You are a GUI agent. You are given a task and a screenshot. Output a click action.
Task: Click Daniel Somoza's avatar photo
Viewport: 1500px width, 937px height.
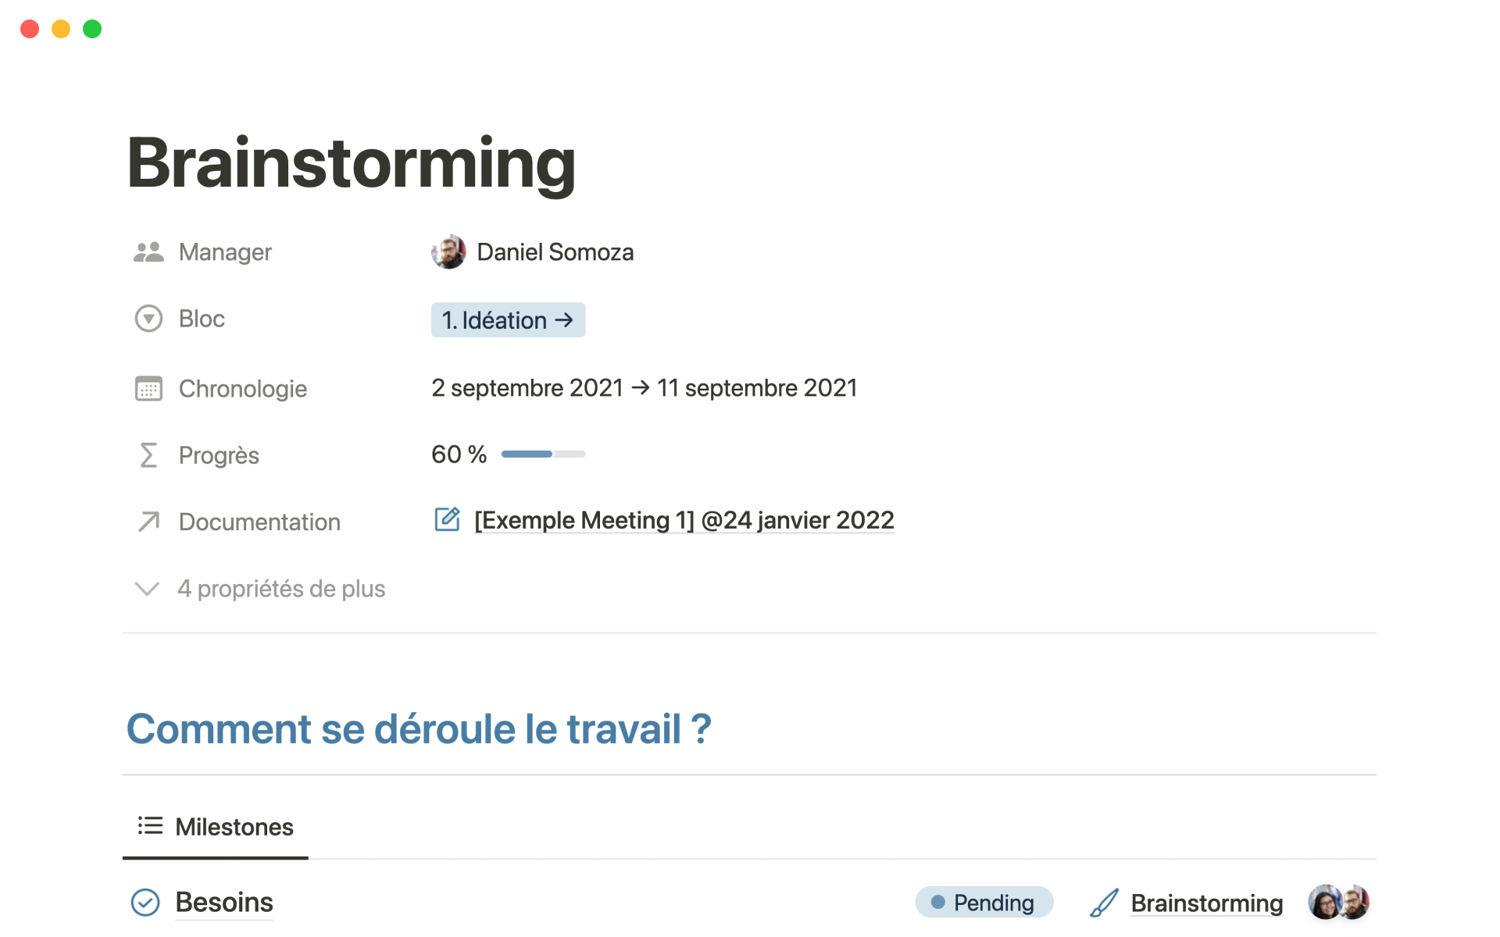tap(448, 252)
